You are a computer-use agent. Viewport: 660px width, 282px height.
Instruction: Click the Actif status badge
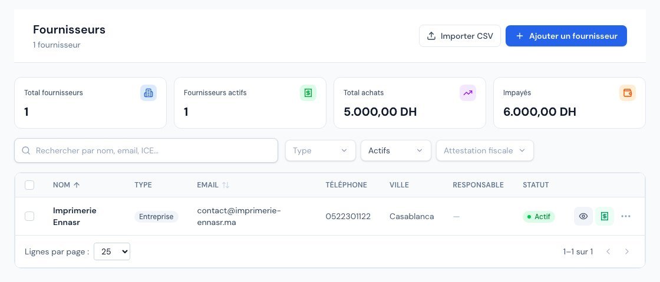[539, 217]
